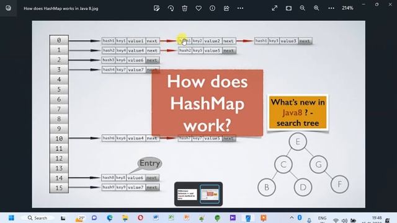The height and width of the screenshot is (223, 397).
Task: Expand hidden system tray icons chevron
Action: tap(292, 217)
